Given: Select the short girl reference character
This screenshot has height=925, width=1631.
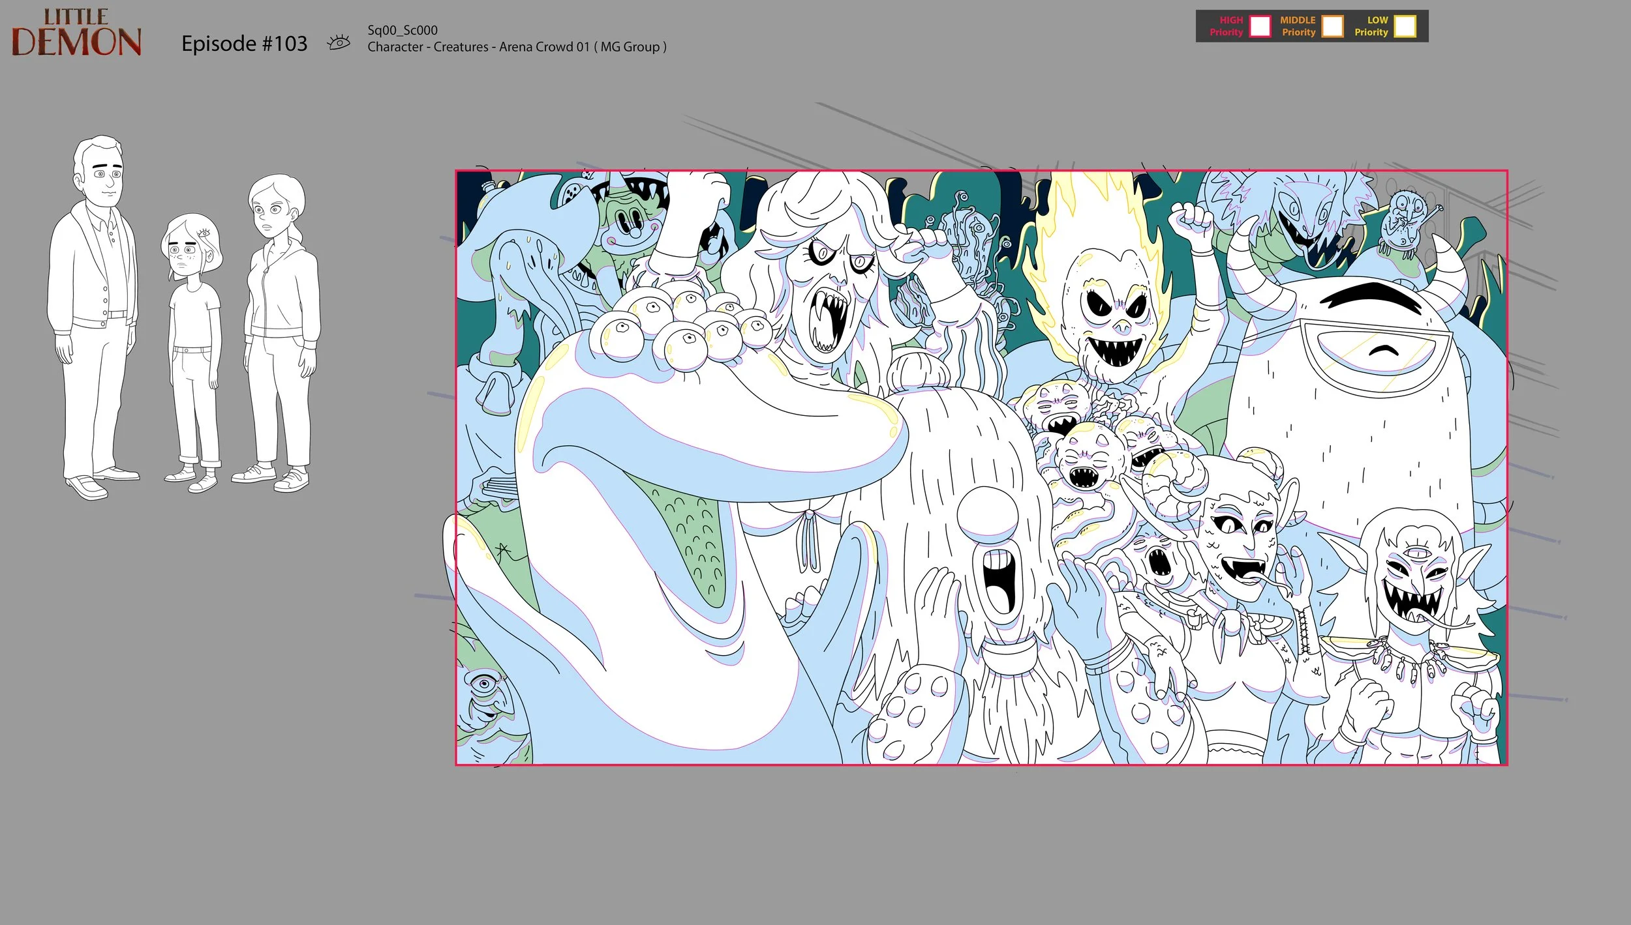Looking at the screenshot, I should pos(192,353).
